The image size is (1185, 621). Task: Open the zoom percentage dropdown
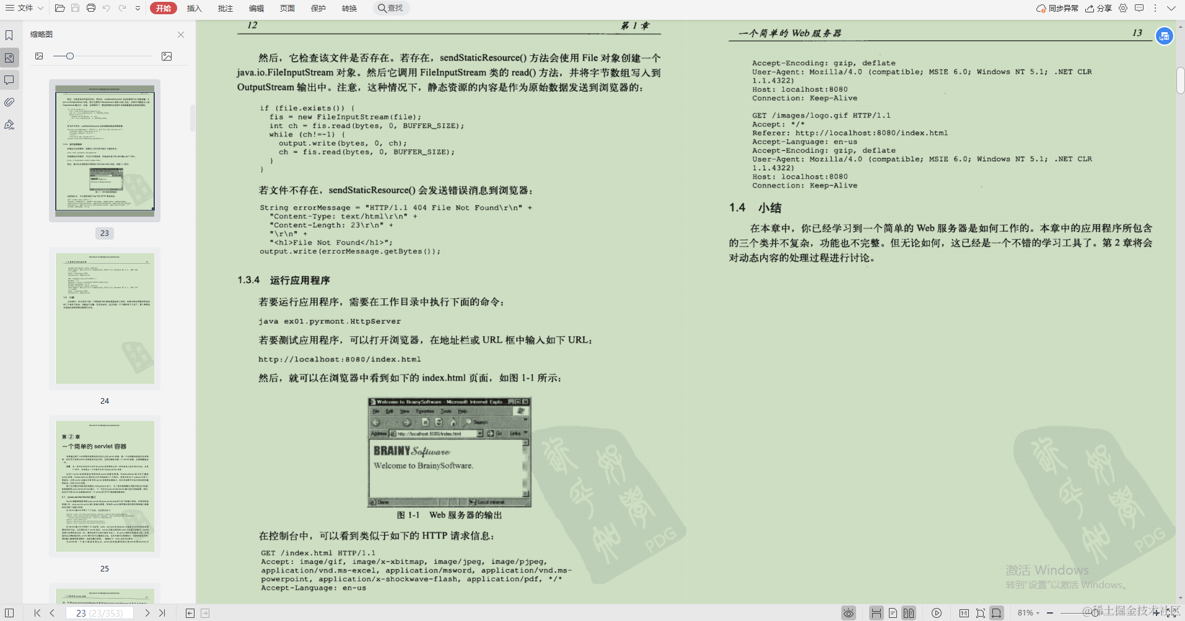pyautogui.click(x=1039, y=613)
